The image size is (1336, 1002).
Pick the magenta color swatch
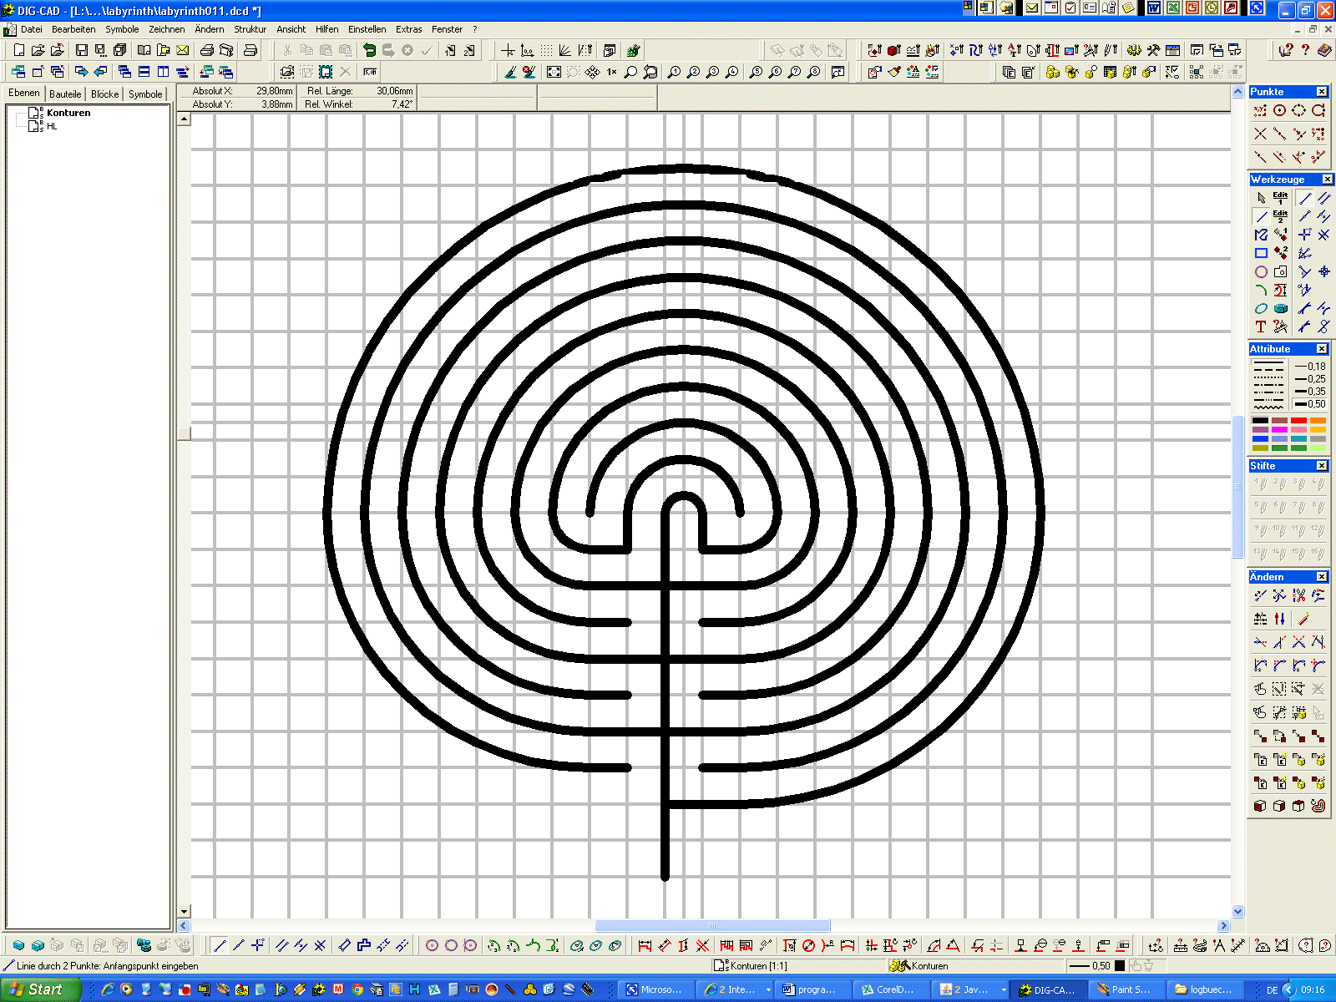pos(1279,430)
